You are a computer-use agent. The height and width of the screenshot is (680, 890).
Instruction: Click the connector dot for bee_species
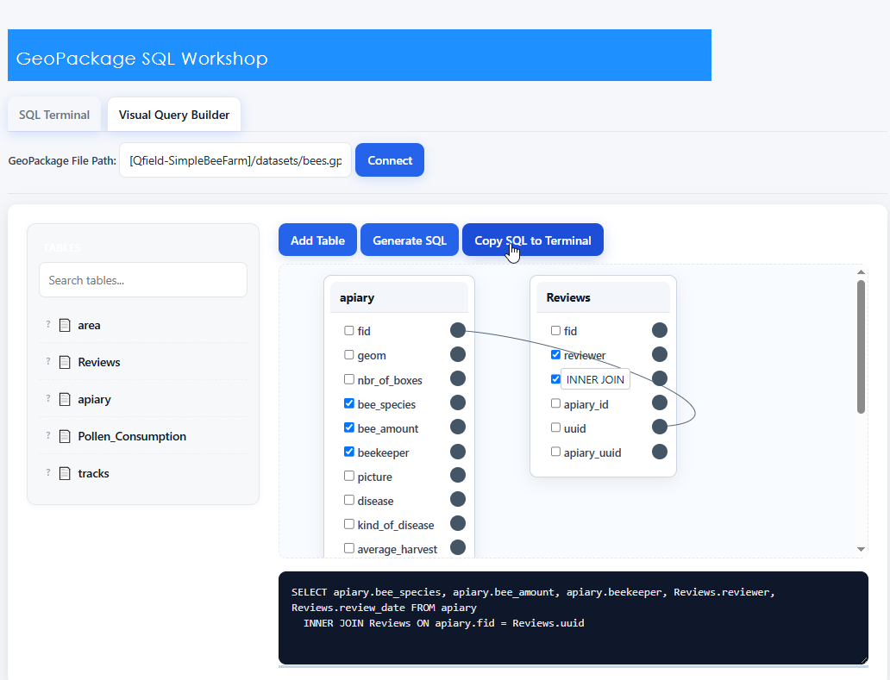click(458, 402)
